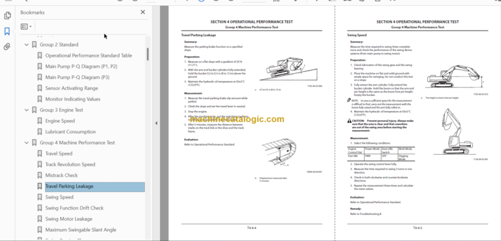Open the page thumbnails panel icon
The image size is (501, 241).
pyautogui.click(x=7, y=16)
